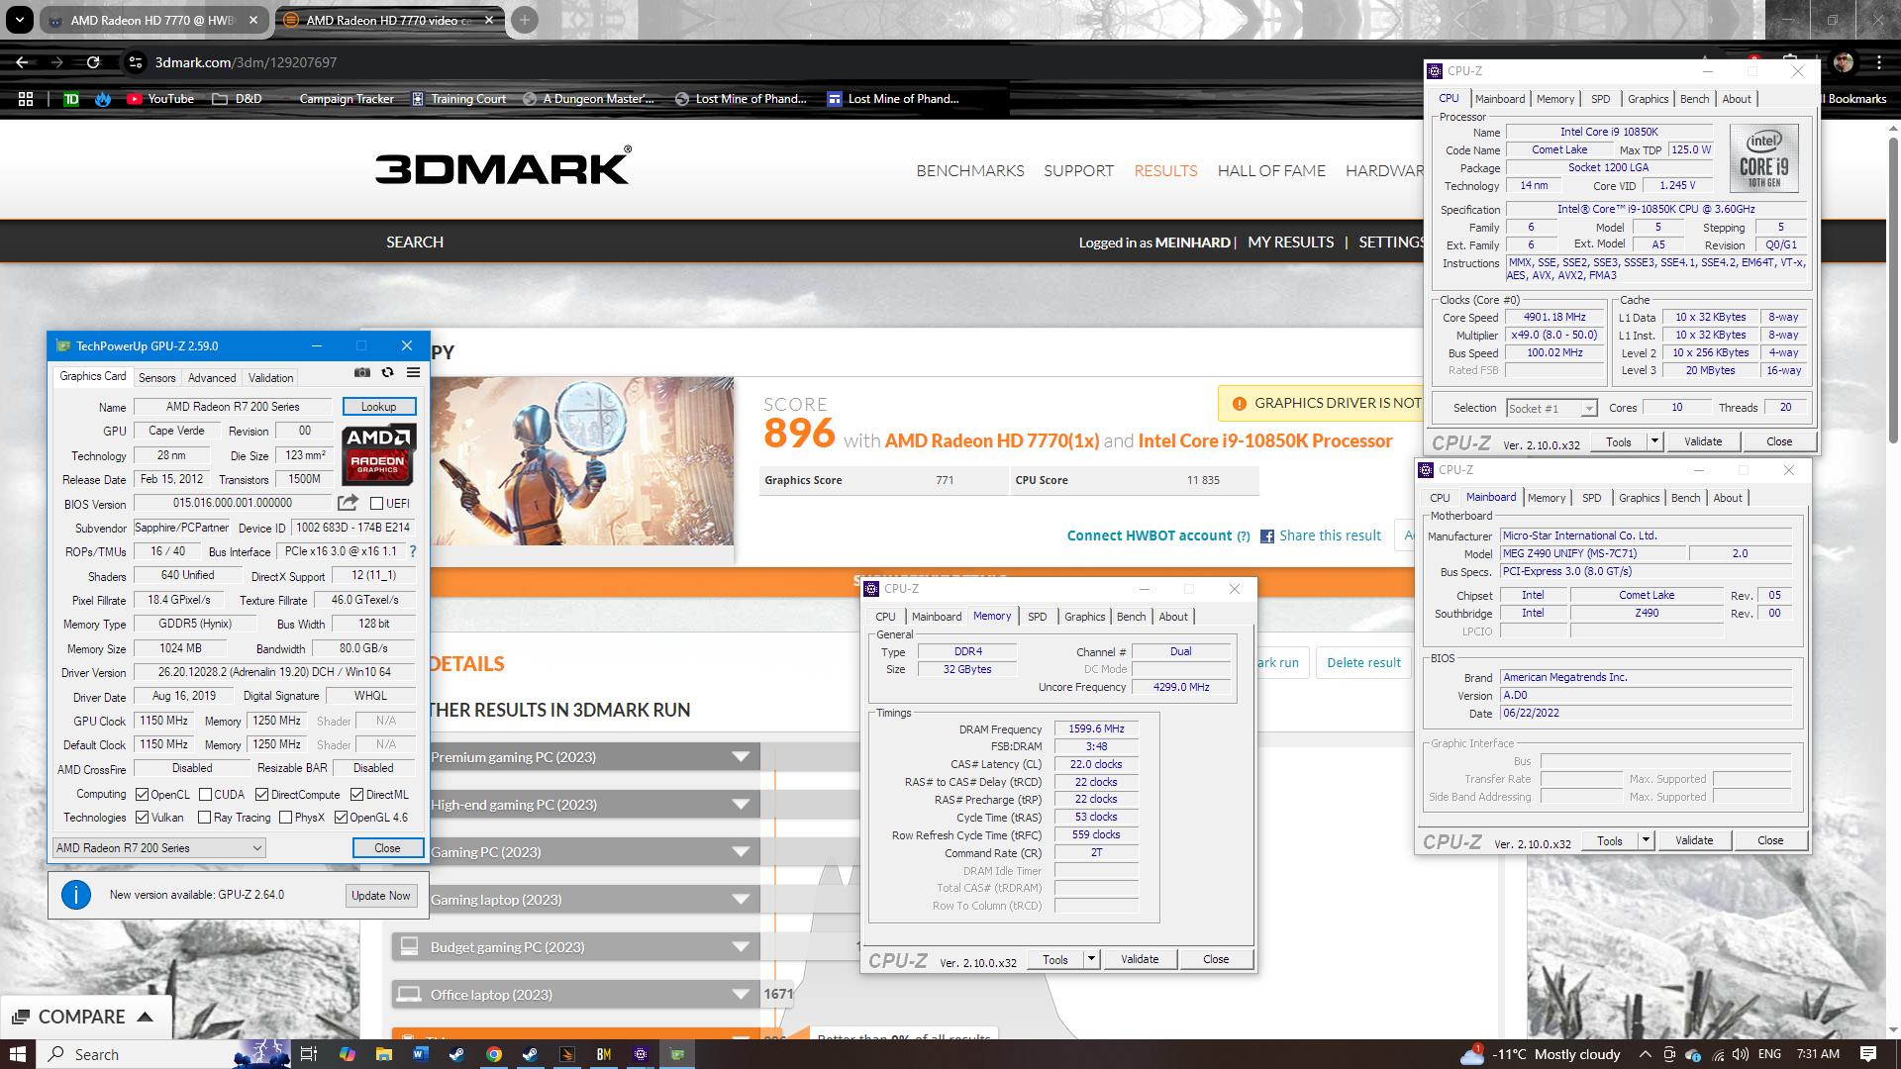Click the Bus Interface question mark icon

tap(413, 551)
